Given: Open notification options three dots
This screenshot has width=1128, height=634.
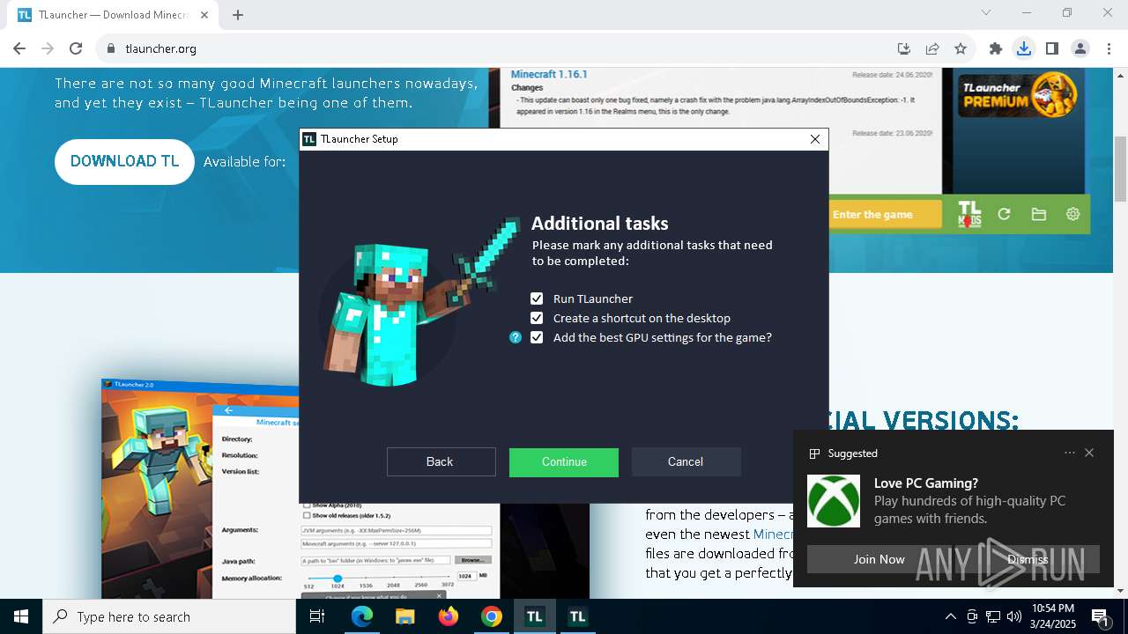Looking at the screenshot, I should tap(1070, 453).
